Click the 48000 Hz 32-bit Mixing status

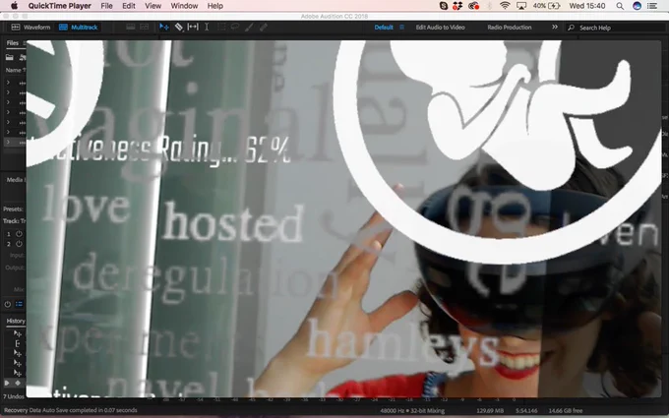point(412,411)
